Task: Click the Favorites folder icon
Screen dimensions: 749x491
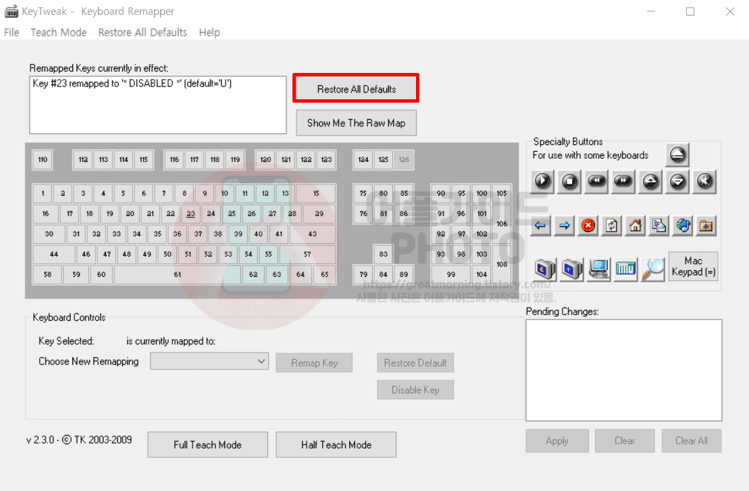Action: [x=706, y=226]
